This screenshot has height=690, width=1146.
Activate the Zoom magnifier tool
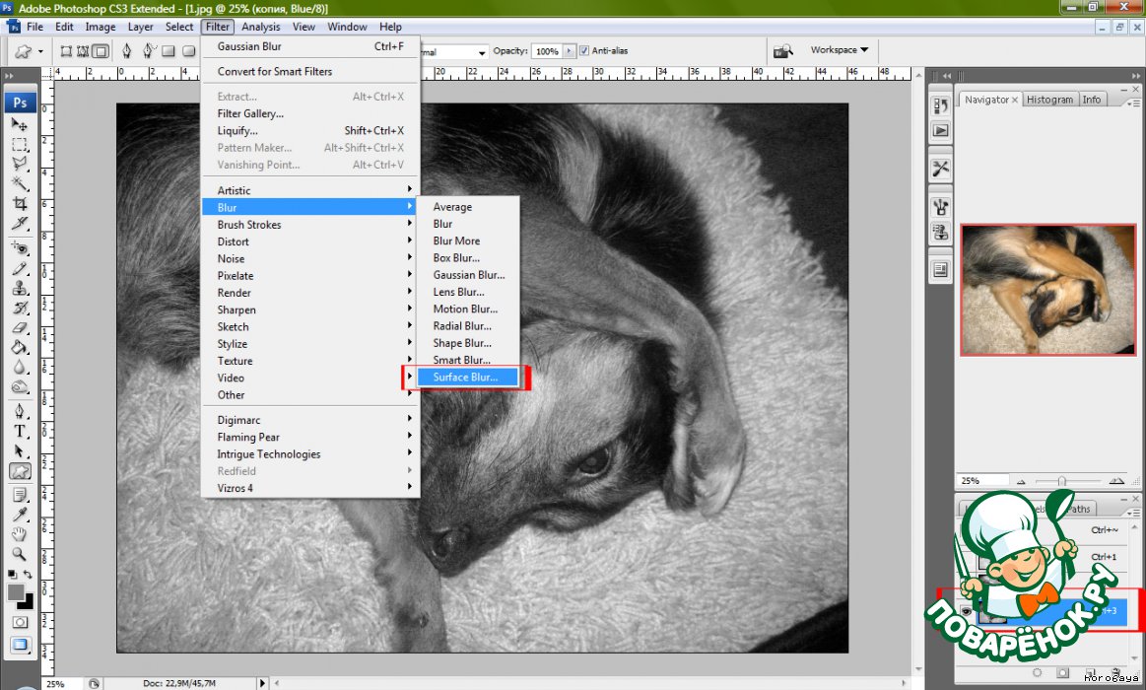click(x=19, y=553)
